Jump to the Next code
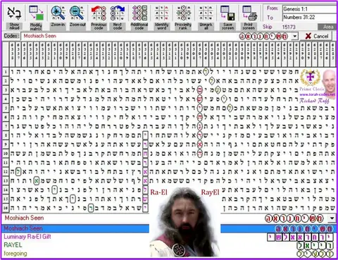This screenshot has height=260, width=338. [x=118, y=18]
